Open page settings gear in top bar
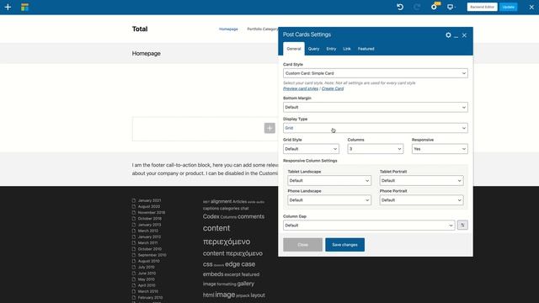Viewport: 539px width, 303px height. [x=435, y=7]
